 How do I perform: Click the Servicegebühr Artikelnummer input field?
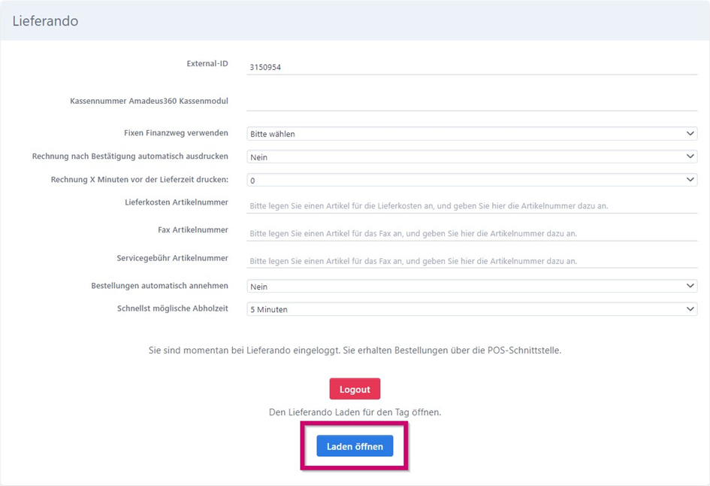click(472, 261)
